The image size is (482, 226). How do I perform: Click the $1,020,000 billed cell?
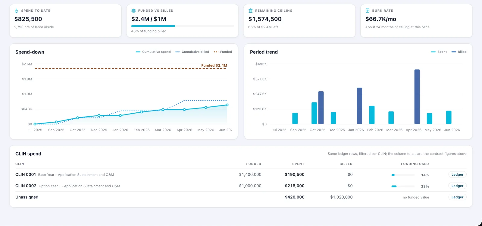tap(341, 197)
